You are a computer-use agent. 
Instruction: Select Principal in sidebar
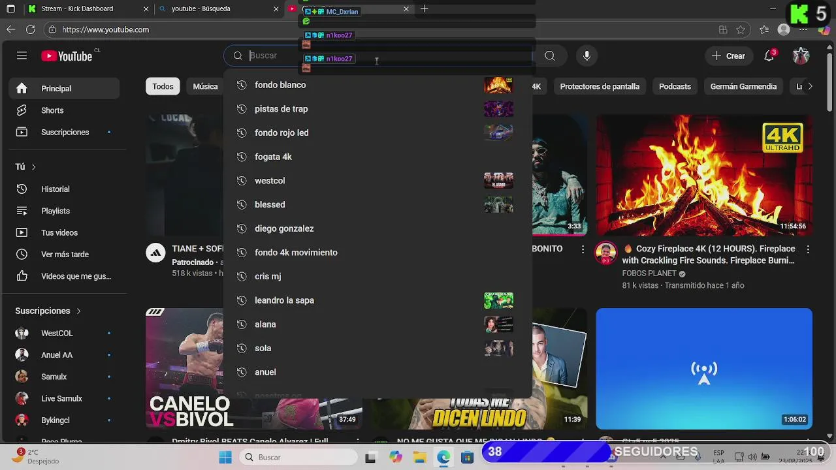(x=64, y=89)
